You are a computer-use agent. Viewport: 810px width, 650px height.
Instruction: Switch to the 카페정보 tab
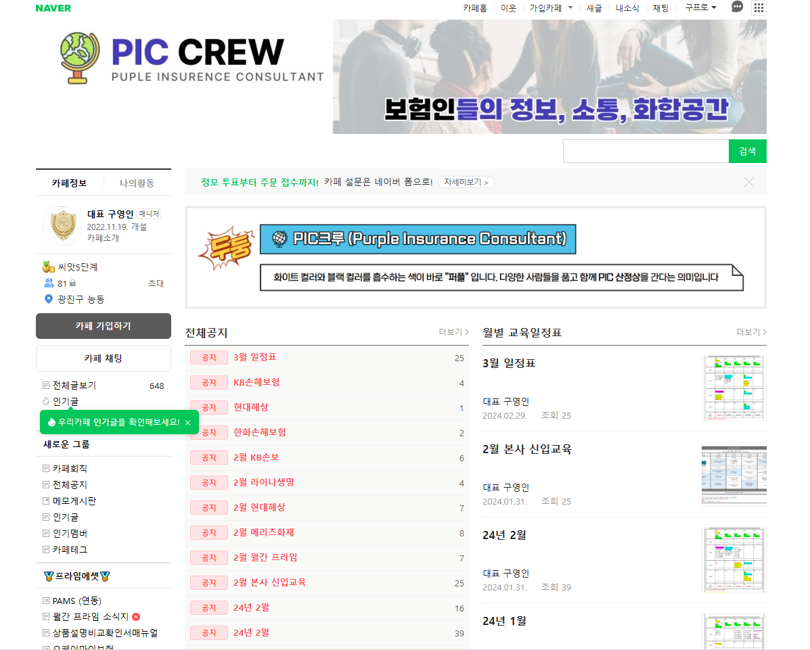pyautogui.click(x=69, y=183)
